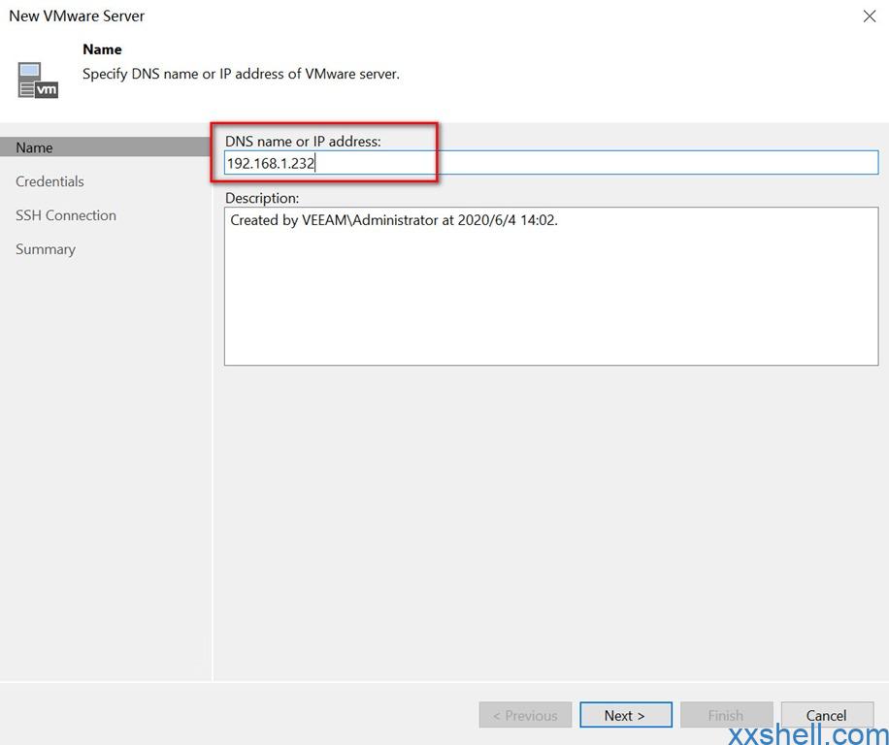This screenshot has height=745, width=889.
Task: Click inside the Description text box
Action: point(551,286)
